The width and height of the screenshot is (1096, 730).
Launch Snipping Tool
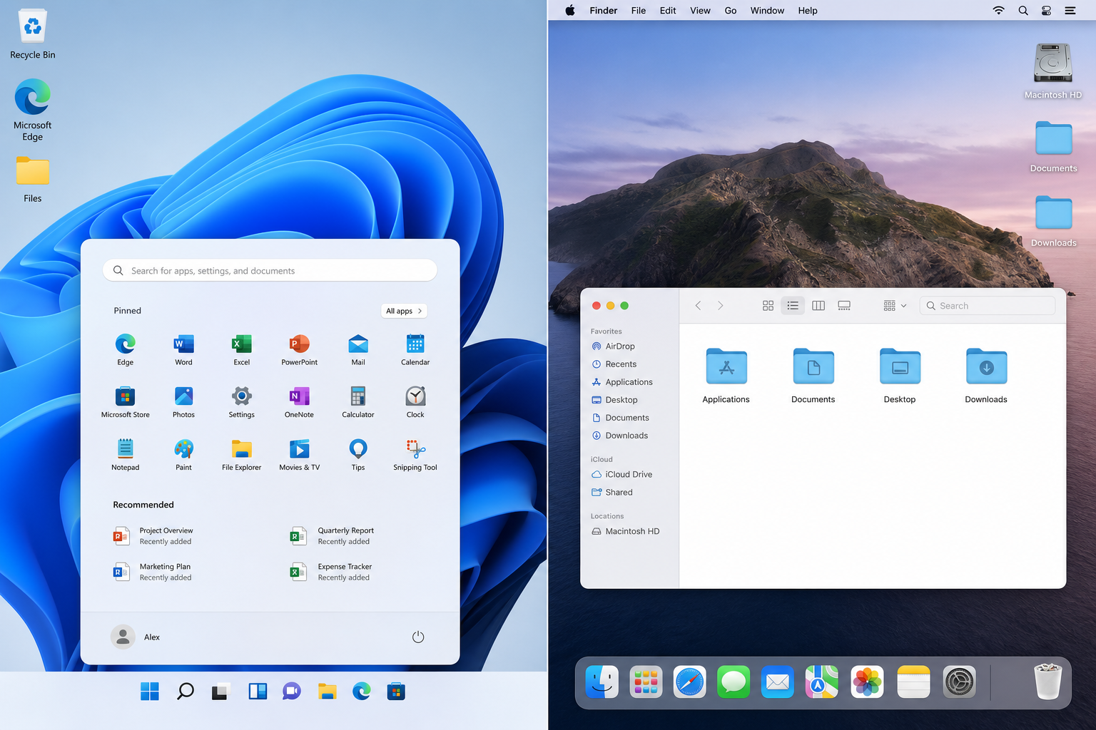point(415,455)
